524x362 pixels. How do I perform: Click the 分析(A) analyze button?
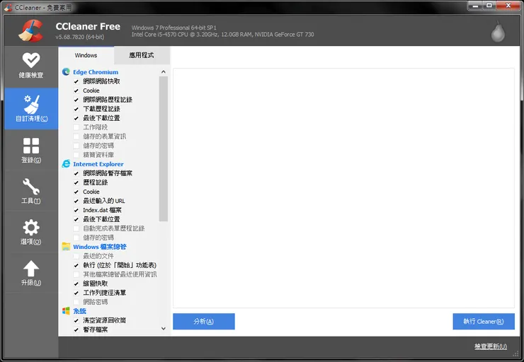(204, 321)
